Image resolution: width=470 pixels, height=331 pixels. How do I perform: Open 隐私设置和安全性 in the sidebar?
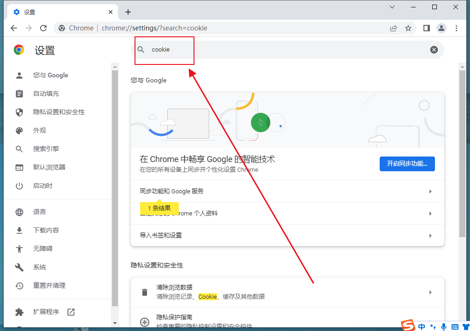point(59,112)
